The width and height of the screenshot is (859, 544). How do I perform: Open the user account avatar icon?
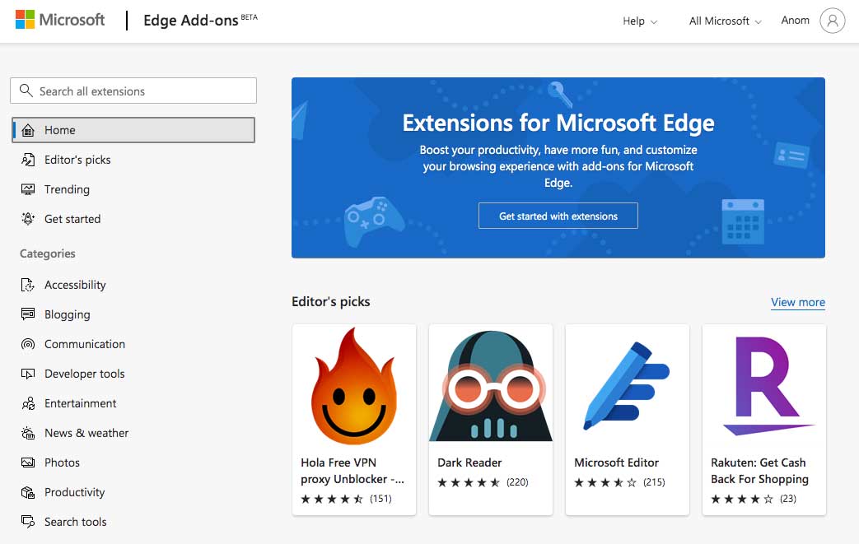[x=832, y=21]
